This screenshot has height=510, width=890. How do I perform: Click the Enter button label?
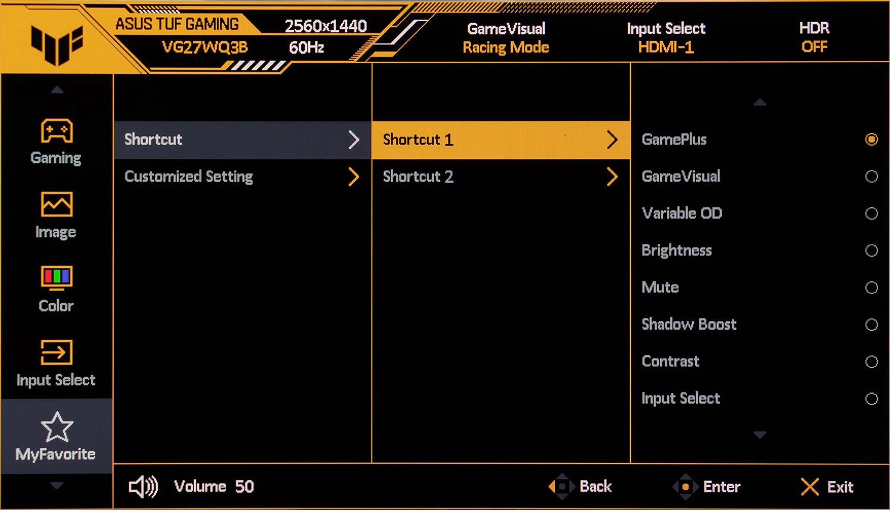pos(722,487)
